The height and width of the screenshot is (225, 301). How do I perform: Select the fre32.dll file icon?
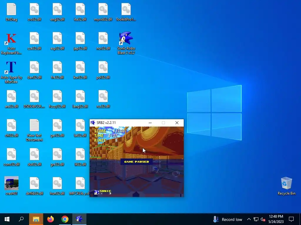coord(57,67)
